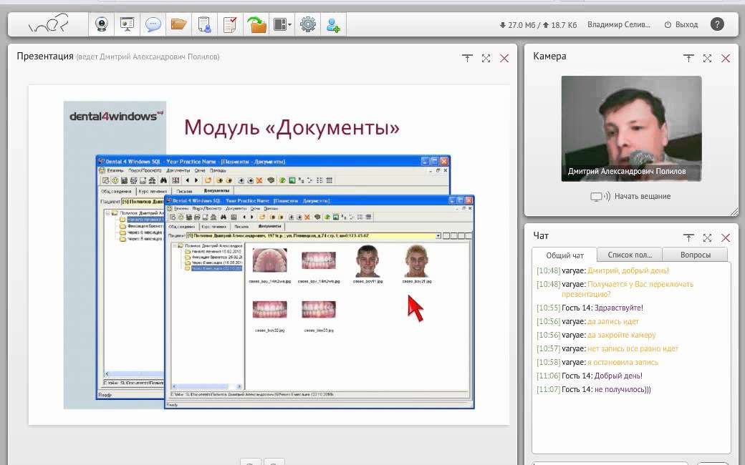The height and width of the screenshot is (465, 745).
Task: Expand Презентация panel to full screen
Action: (x=486, y=58)
